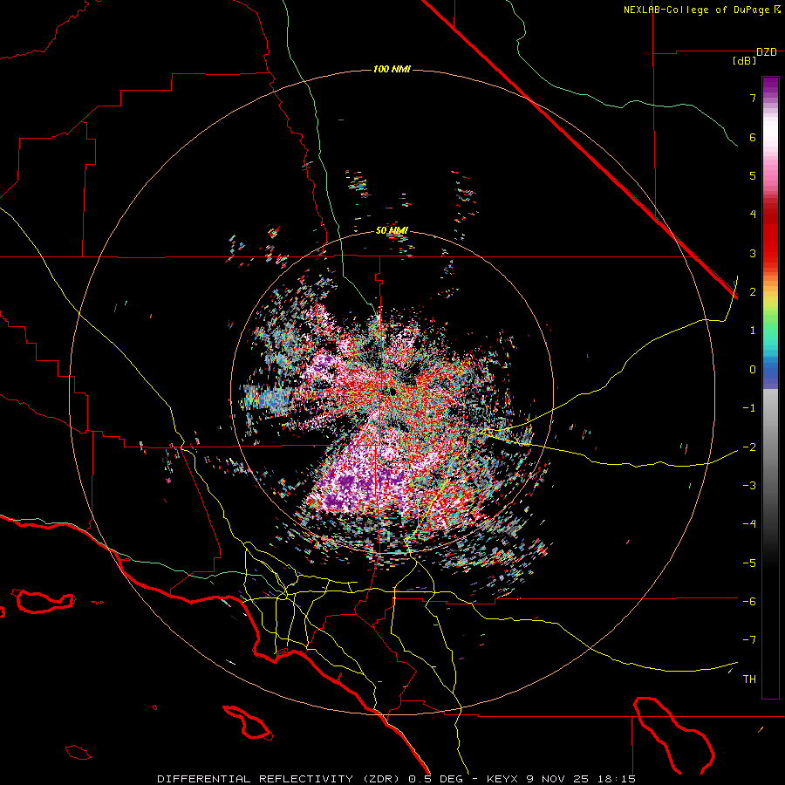Click the -1 dB value on color scale
The width and height of the screenshot is (785, 785).
pyautogui.click(x=749, y=408)
